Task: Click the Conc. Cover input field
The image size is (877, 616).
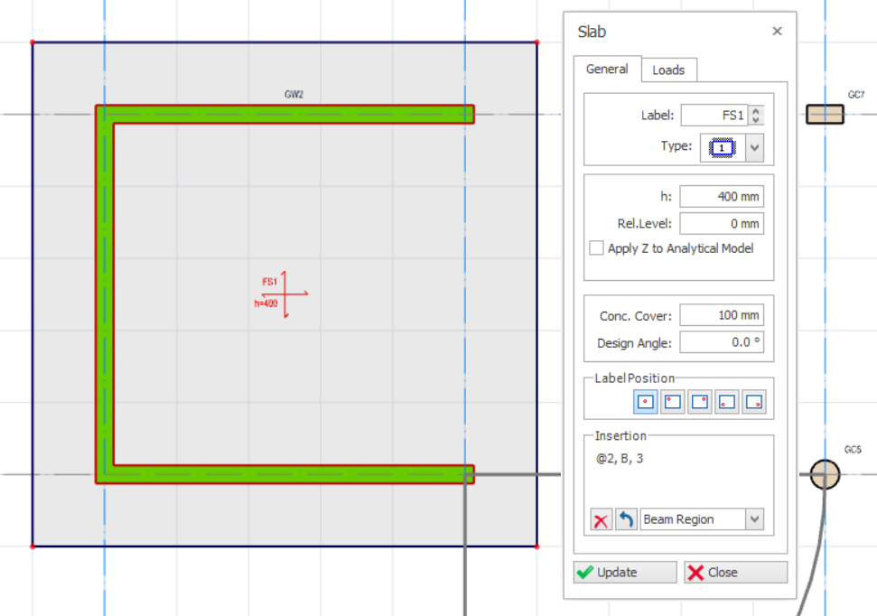Action: pyautogui.click(x=721, y=315)
